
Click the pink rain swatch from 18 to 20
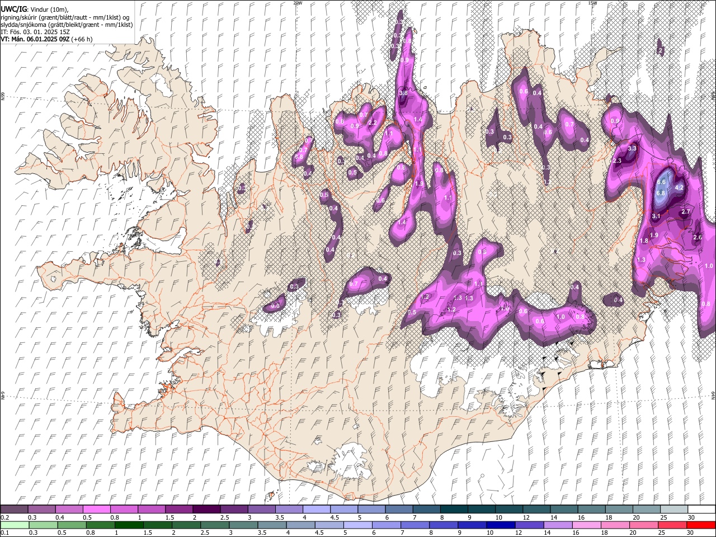pos(615,525)
